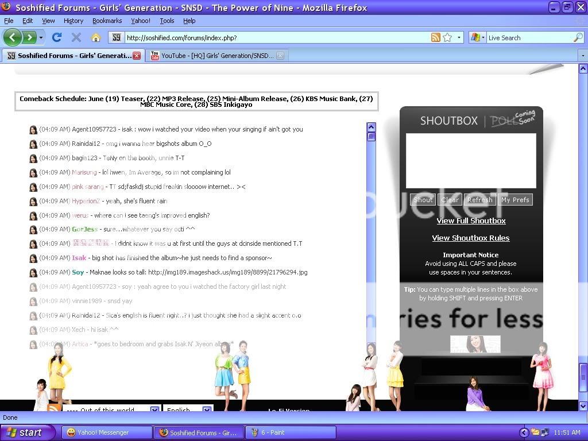Click the page scrollbar down arrow

point(583,405)
